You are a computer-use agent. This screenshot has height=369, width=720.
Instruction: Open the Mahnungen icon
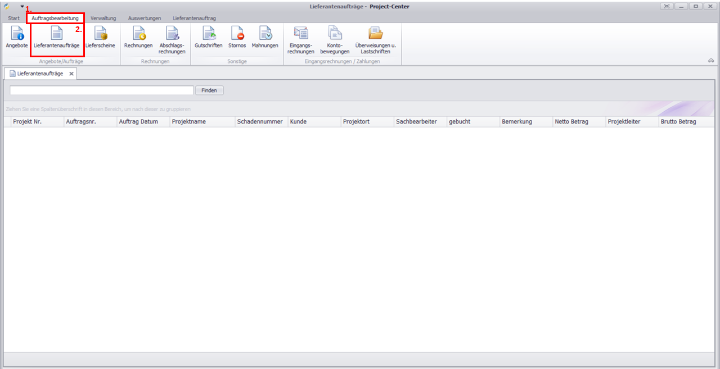click(265, 37)
